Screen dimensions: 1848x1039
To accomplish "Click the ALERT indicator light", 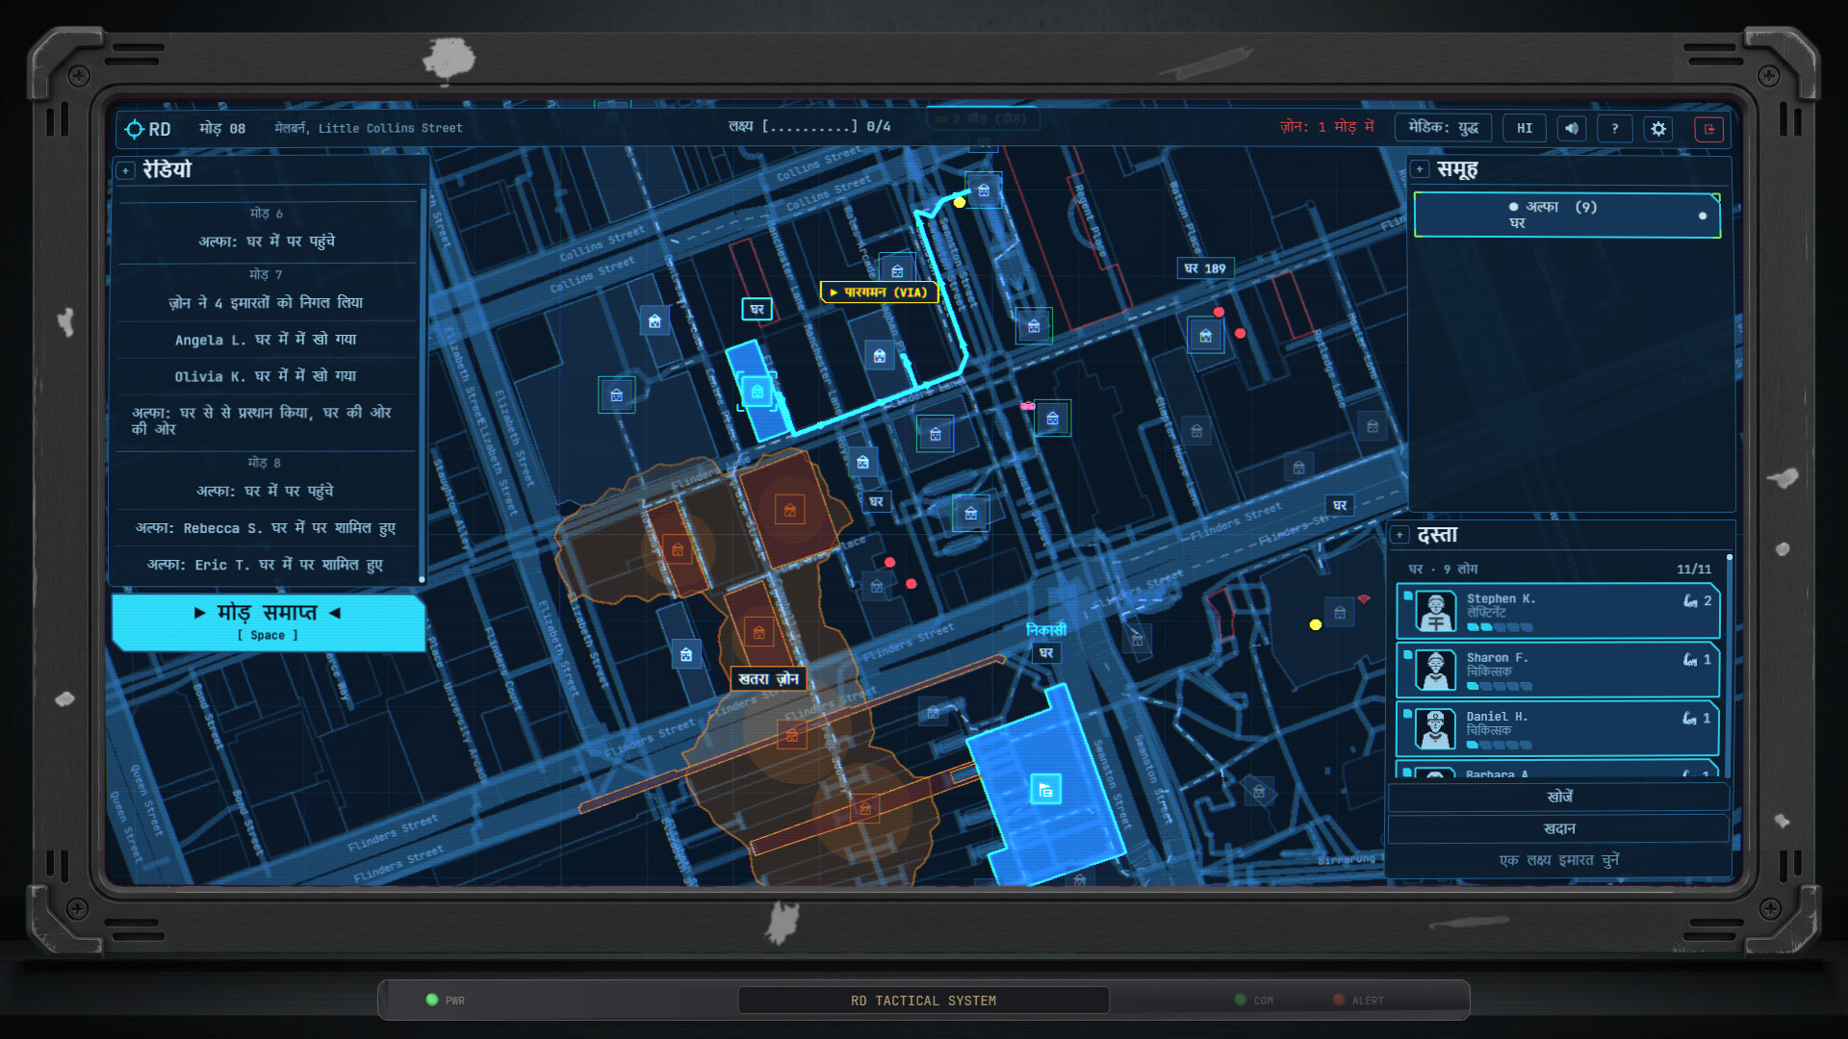I will (1339, 1000).
